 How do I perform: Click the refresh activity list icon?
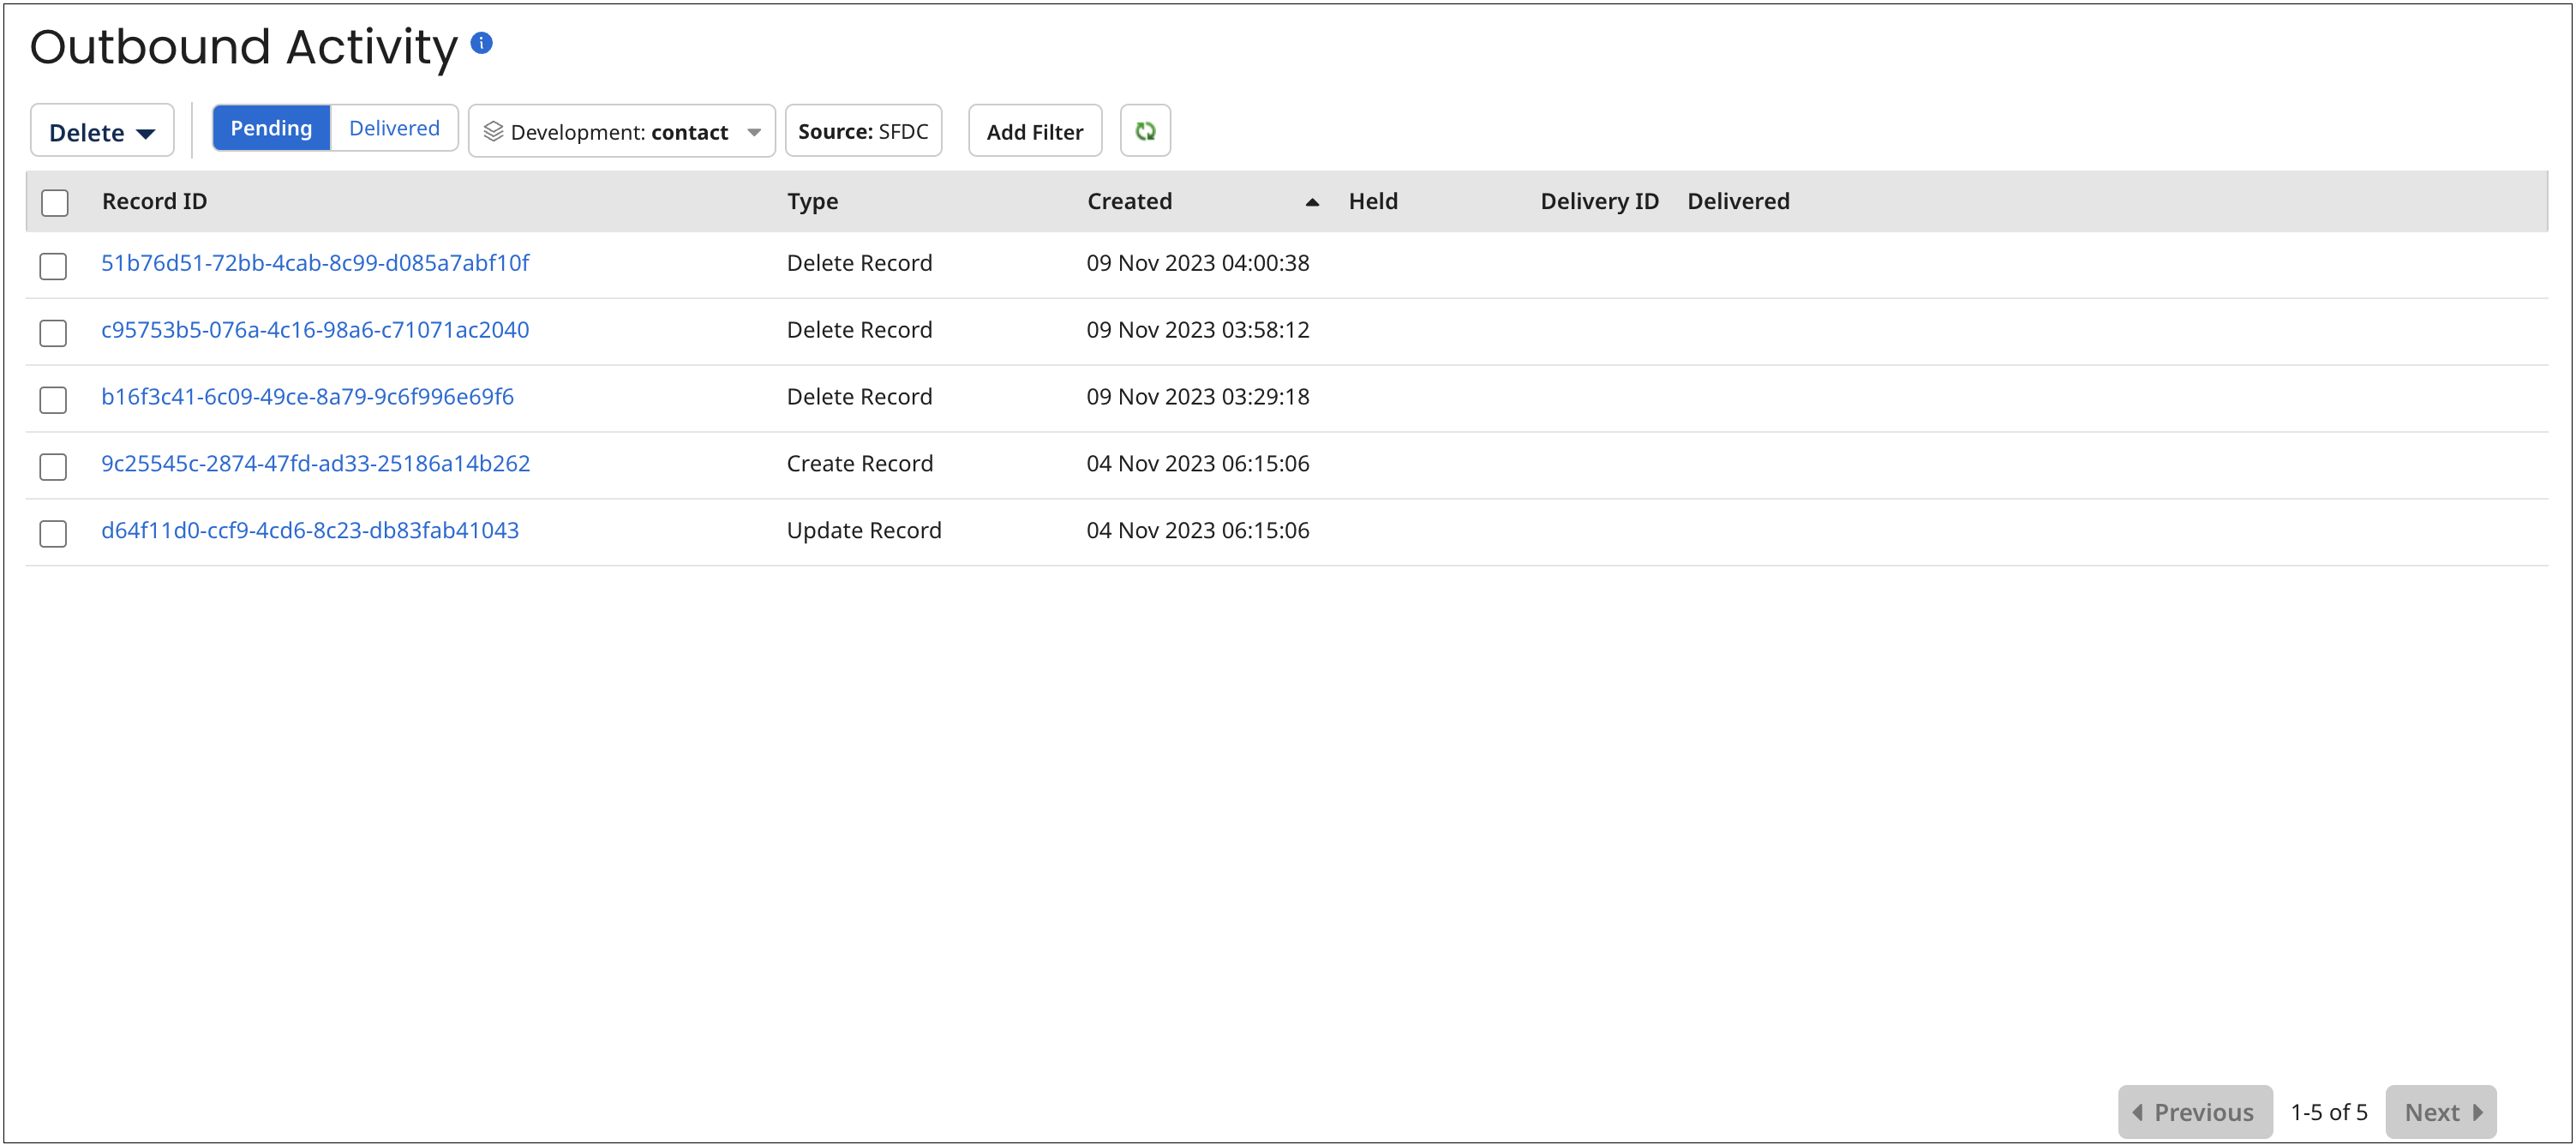[1145, 130]
